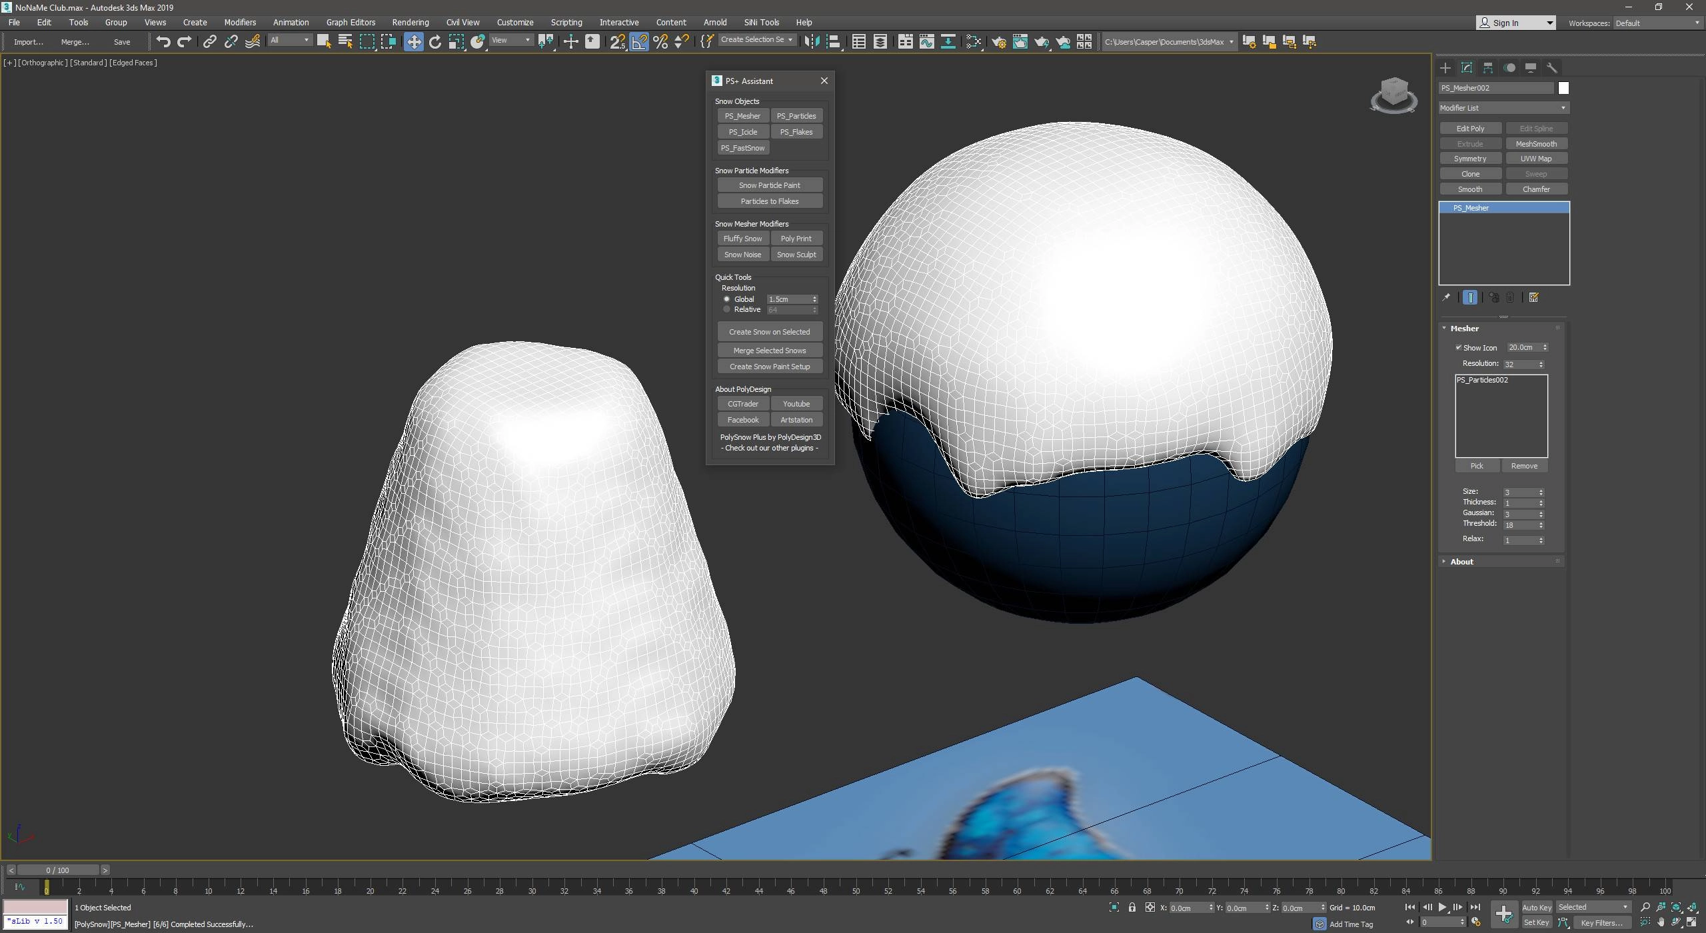Viewport: 1706px width, 933px height.
Task: Open the Mirror tool
Action: (811, 41)
